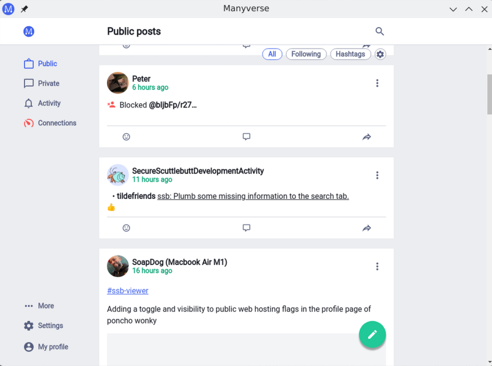
Task: Expand the More menu in the sidebar
Action: click(x=45, y=305)
